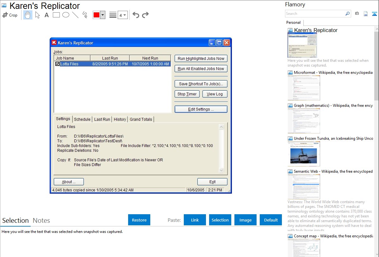
Task: Open the Karen's Replicator snapshot thumbnail
Action: (x=302, y=45)
